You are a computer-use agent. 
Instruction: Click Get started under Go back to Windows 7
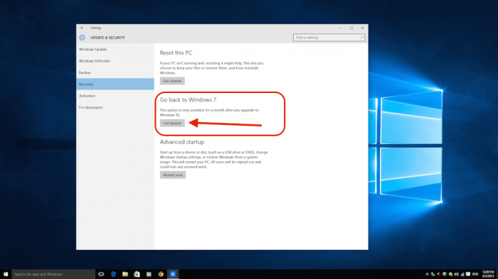coord(172,123)
